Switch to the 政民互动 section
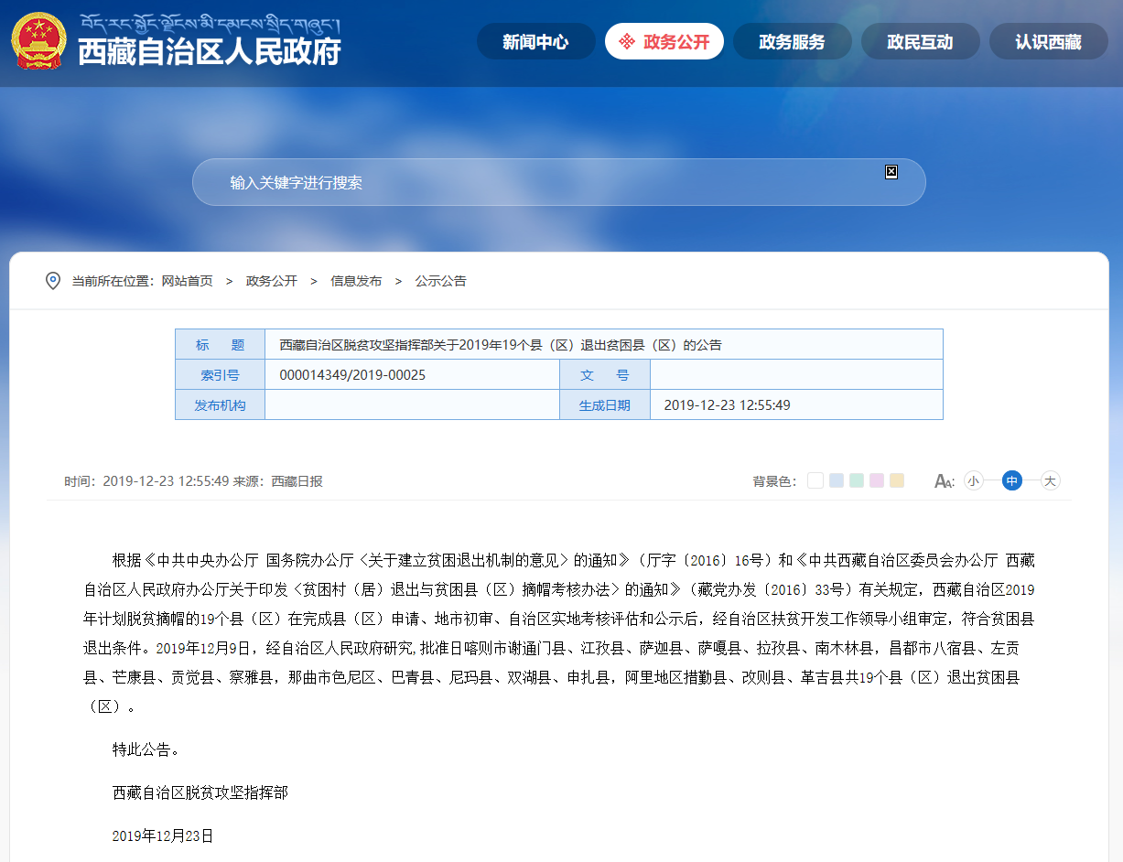 coord(920,42)
